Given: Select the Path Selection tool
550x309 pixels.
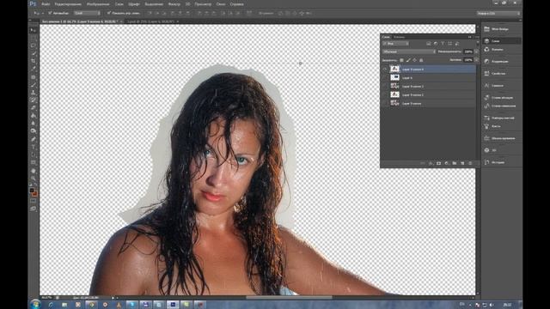Looking at the screenshot, I should [x=33, y=154].
